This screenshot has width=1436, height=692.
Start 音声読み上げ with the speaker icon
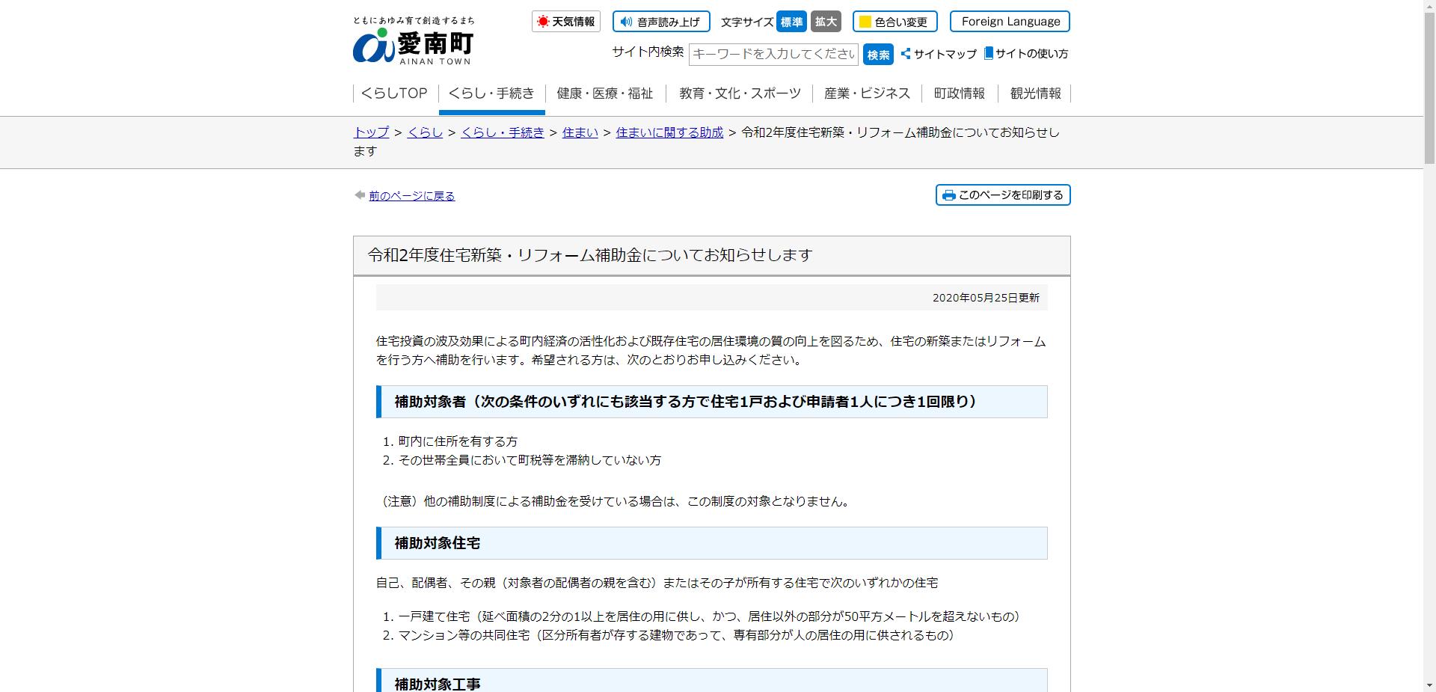[626, 22]
